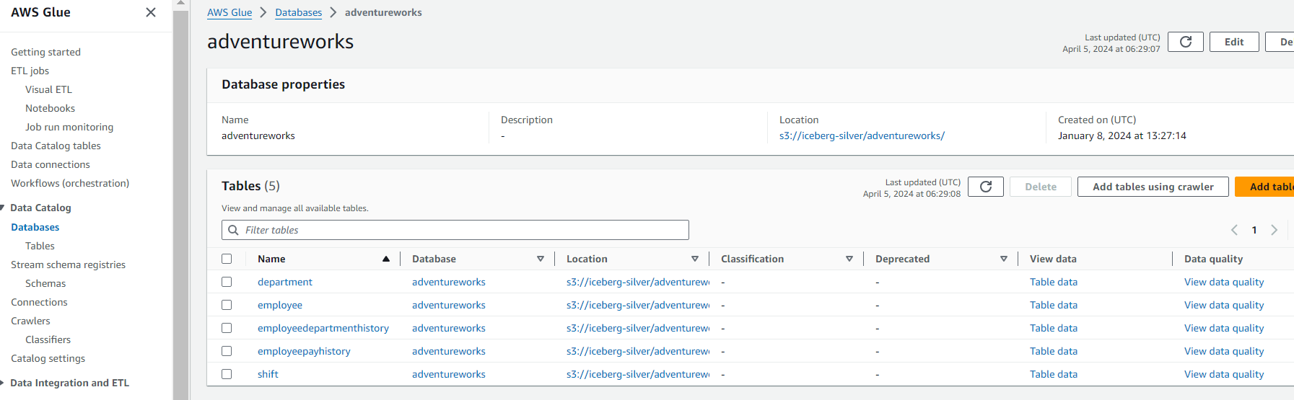This screenshot has width=1294, height=400.
Task: Click page 1 in pagination
Action: (1254, 230)
